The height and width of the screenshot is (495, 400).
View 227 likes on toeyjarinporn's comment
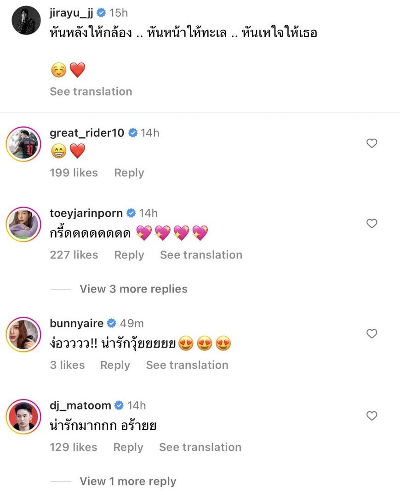[x=74, y=255]
